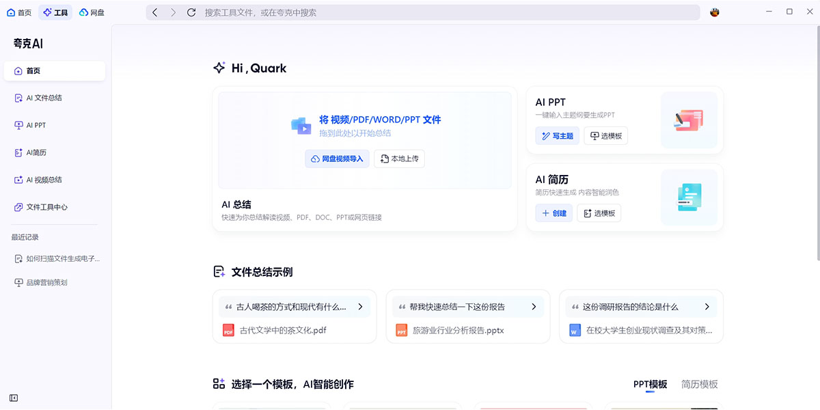Click the user avatar in the title bar

[x=714, y=12]
